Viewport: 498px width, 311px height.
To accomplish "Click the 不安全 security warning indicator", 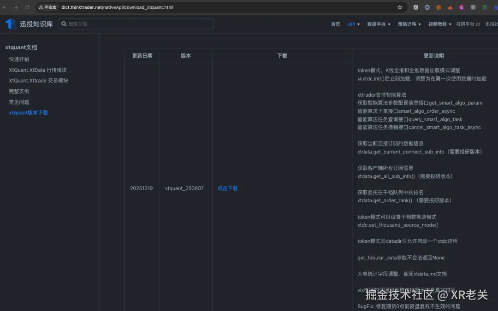I will coord(47,7).
